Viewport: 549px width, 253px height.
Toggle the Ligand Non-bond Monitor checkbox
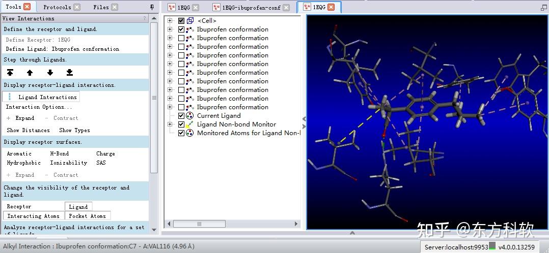181,124
